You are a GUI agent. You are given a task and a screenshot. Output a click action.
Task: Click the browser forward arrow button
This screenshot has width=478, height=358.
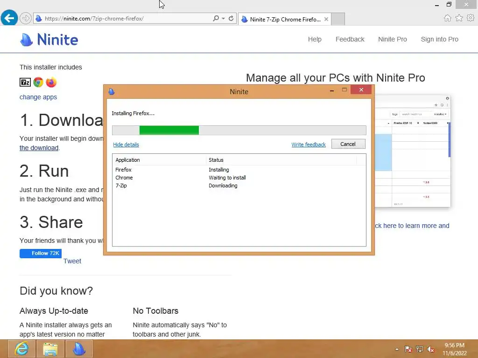[x=26, y=18]
